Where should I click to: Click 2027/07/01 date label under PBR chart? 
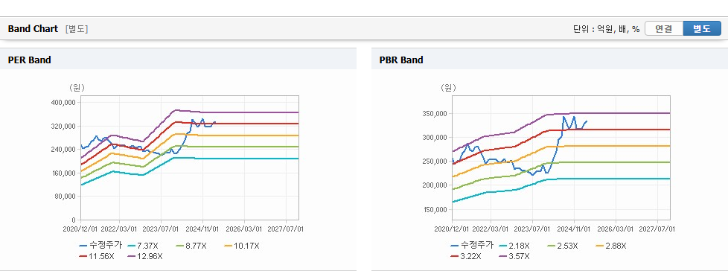657,229
